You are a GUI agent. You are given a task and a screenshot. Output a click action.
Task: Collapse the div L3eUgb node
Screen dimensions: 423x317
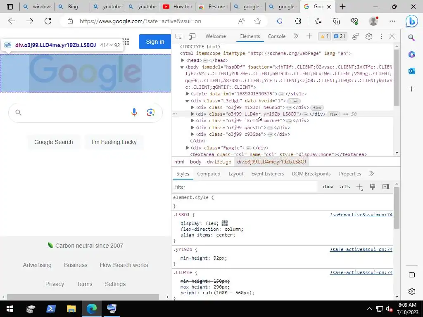pyautogui.click(x=187, y=101)
